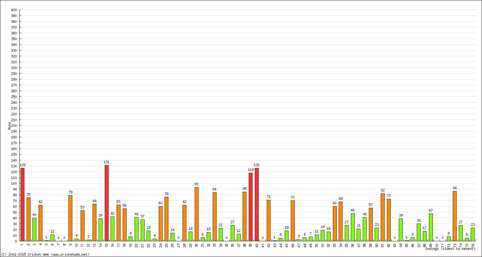Viewport: 482px width, 257px height.
Task: Click the value label 75
Action: pos(28,194)
